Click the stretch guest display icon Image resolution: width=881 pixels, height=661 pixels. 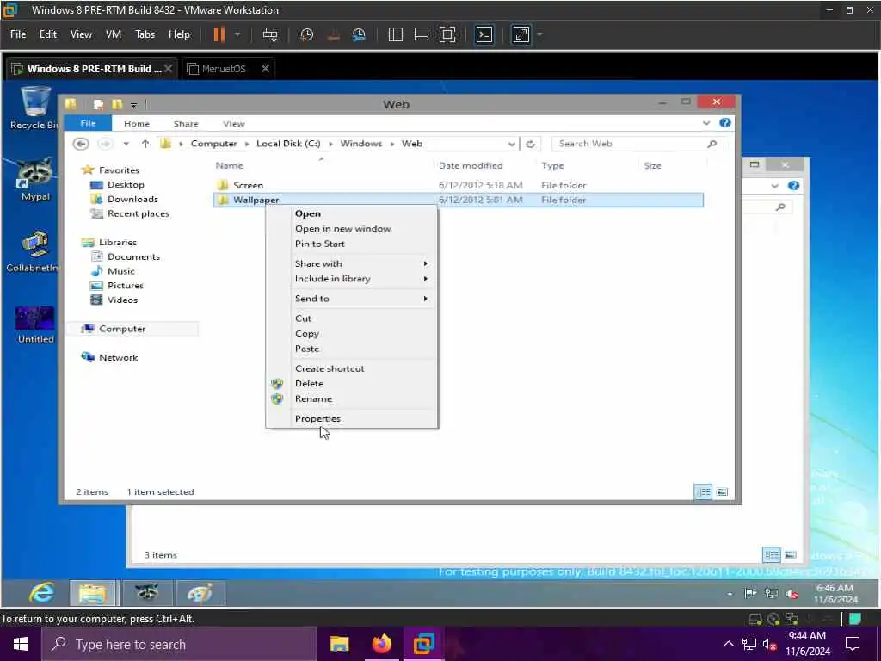[521, 34]
